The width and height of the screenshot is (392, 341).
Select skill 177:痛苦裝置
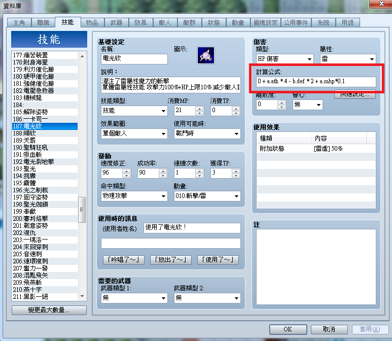point(45,55)
